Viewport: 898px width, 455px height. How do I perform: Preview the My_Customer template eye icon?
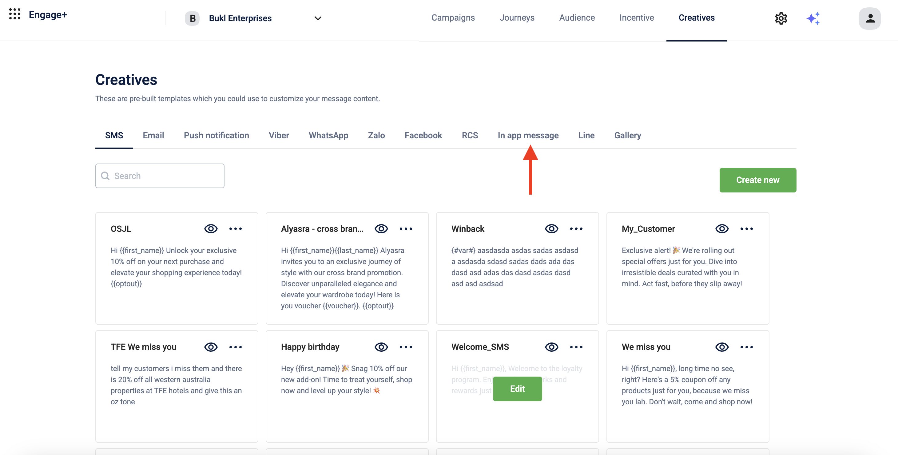tap(721, 229)
